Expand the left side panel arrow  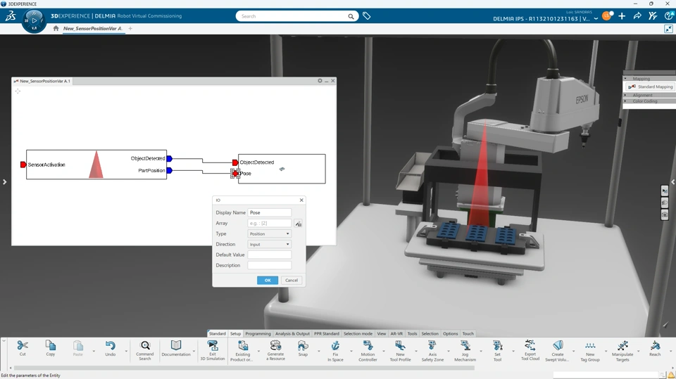pyautogui.click(x=5, y=182)
